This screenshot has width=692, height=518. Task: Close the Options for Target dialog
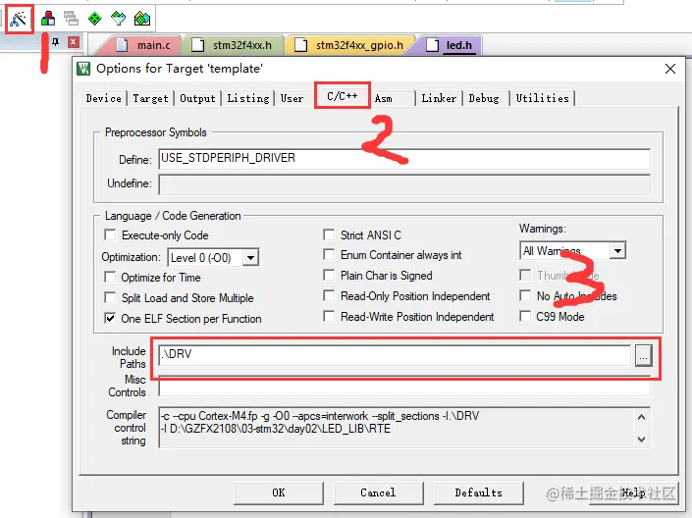pyautogui.click(x=670, y=69)
